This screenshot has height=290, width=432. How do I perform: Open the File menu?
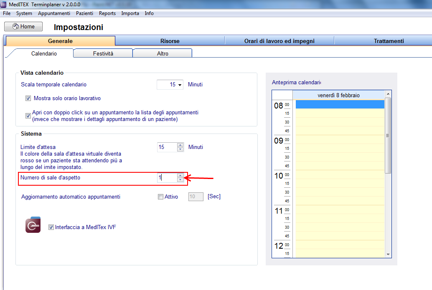click(x=7, y=13)
